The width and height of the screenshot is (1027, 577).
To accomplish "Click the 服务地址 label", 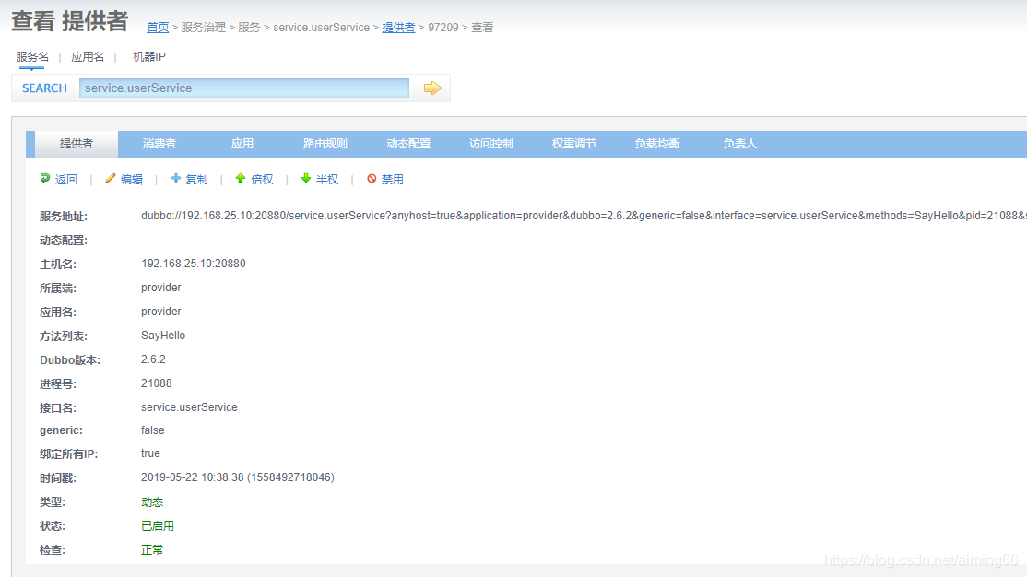I will pos(64,216).
